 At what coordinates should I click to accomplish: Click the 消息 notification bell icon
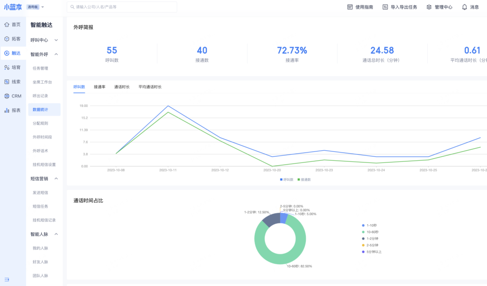(465, 7)
